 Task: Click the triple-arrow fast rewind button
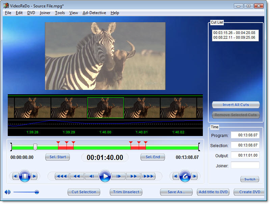point(61,176)
